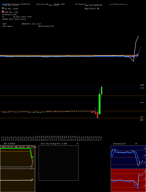Click the RSI 14/3: 75.89 / 79.33 value
This screenshot has height=192, width=146.
[17, 17]
